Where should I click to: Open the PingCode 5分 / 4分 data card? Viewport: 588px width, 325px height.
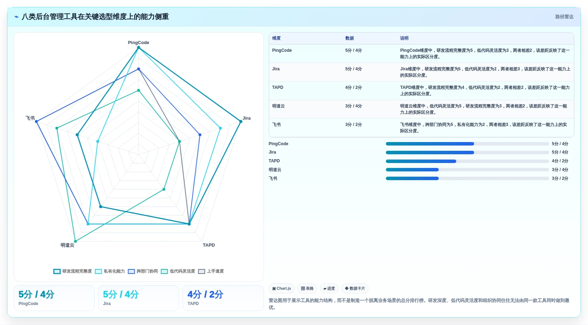click(x=54, y=298)
